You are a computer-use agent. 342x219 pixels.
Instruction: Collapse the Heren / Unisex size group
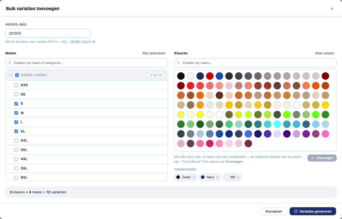[11, 75]
